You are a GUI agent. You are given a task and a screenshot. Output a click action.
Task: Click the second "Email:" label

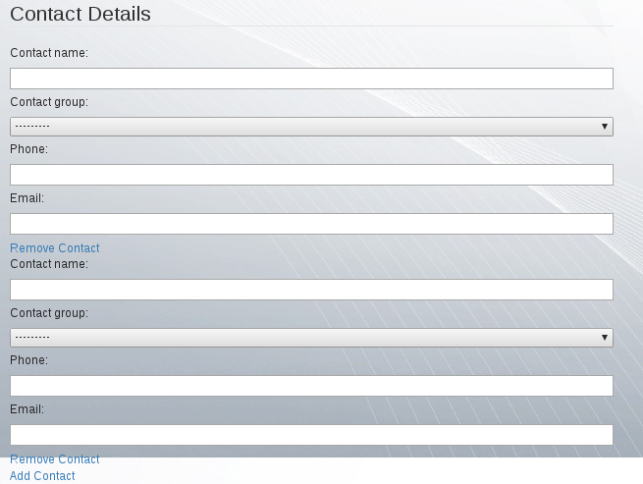(x=27, y=409)
